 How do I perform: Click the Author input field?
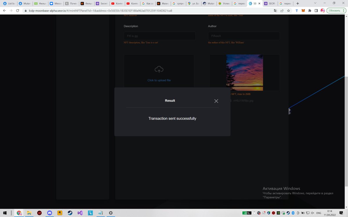click(x=244, y=36)
